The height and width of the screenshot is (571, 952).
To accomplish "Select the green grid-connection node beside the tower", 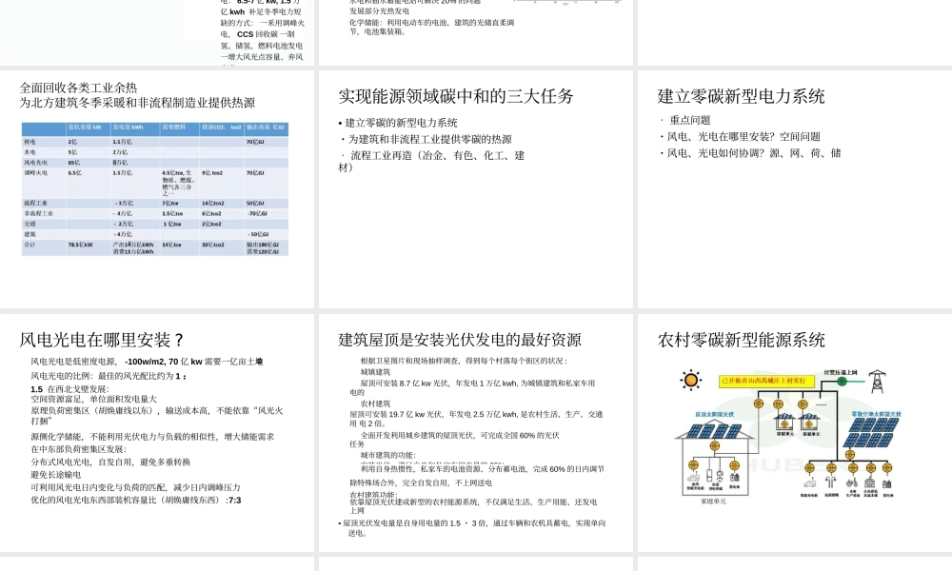I will click(x=843, y=381).
